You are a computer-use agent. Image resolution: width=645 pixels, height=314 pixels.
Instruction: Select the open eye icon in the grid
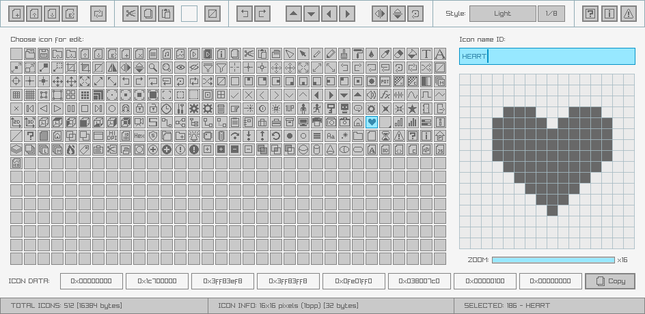(180, 68)
